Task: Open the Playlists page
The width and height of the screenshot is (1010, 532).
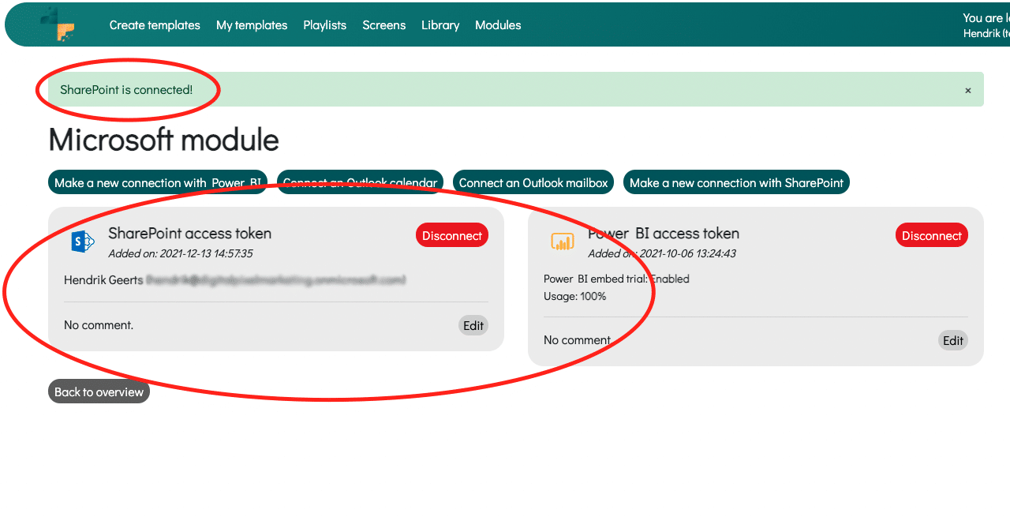Action: coord(325,25)
